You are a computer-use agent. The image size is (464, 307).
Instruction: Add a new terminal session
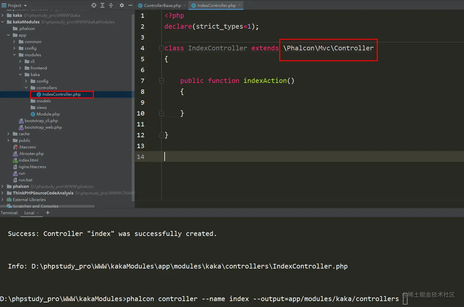48,213
